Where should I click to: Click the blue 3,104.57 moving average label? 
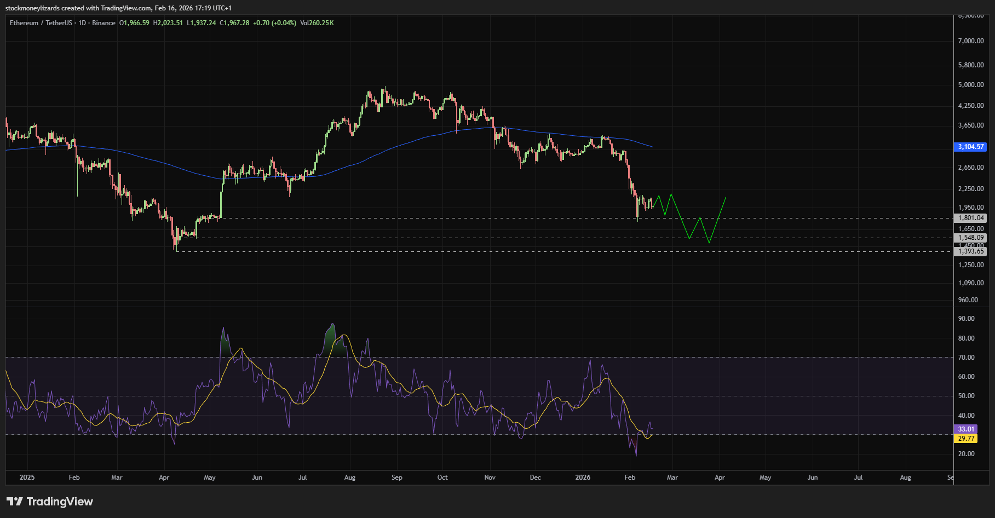click(971, 147)
